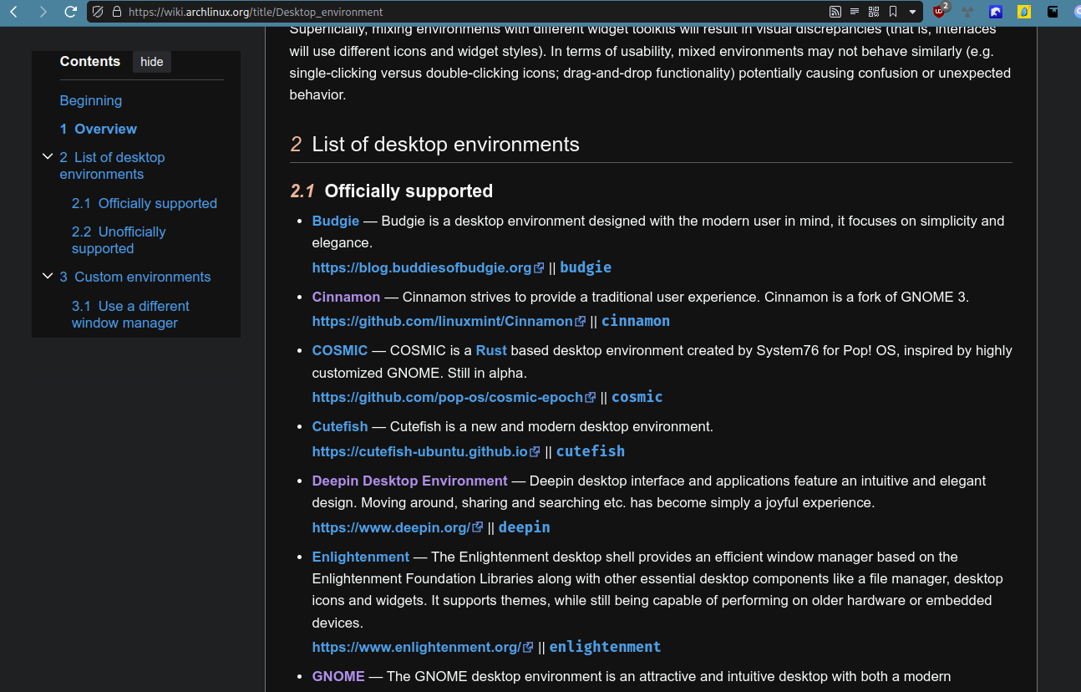Open 3 Custom environments in Contents

(135, 277)
